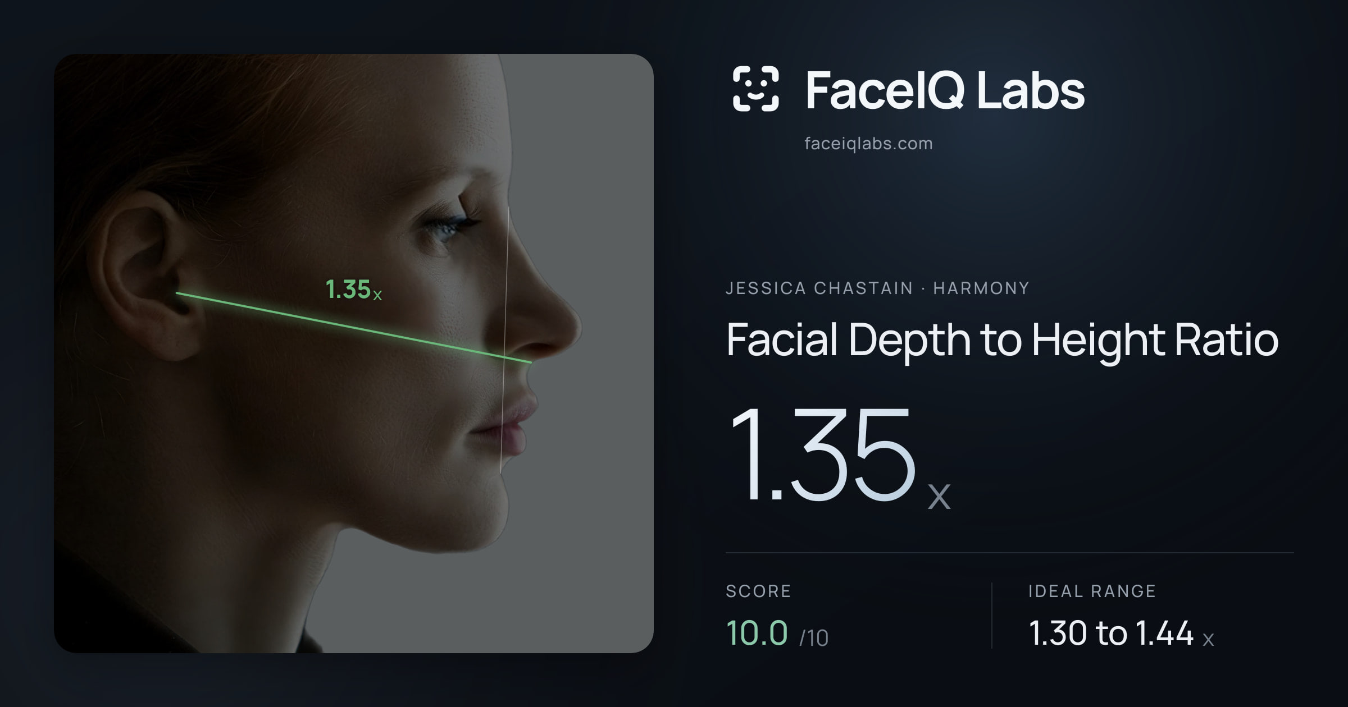Screen dimensions: 1348x707
Task: Open the side profile photo thumbnail
Action: click(x=354, y=353)
